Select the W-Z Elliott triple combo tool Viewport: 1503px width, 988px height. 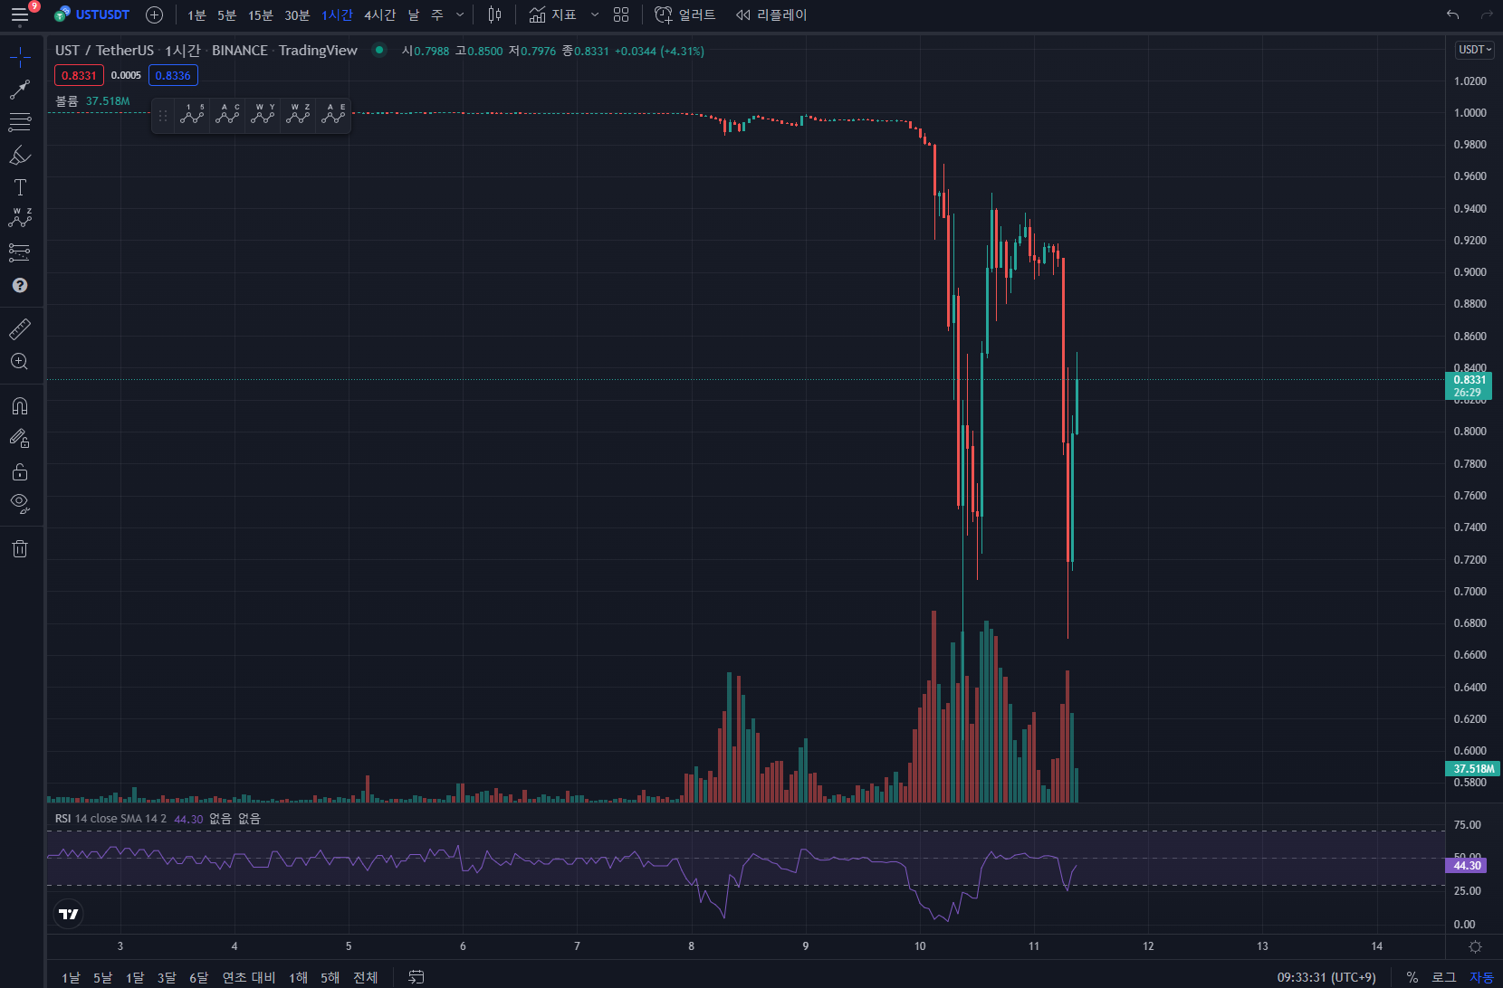pyautogui.click(x=298, y=114)
